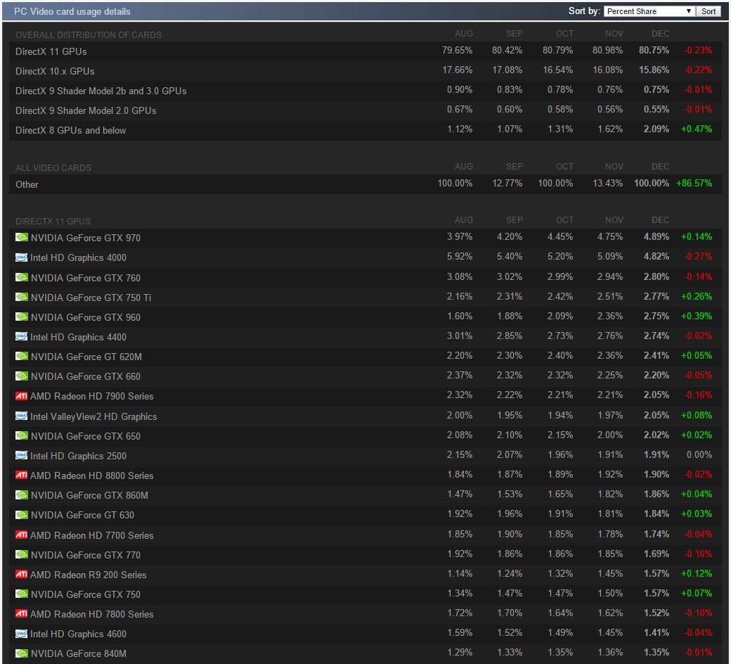The height and width of the screenshot is (664, 731).
Task: Click the Intel icon beside ValleyView2 HD Graphics
Action: [22, 416]
